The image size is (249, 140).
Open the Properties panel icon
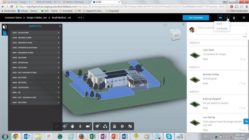(x=114, y=126)
